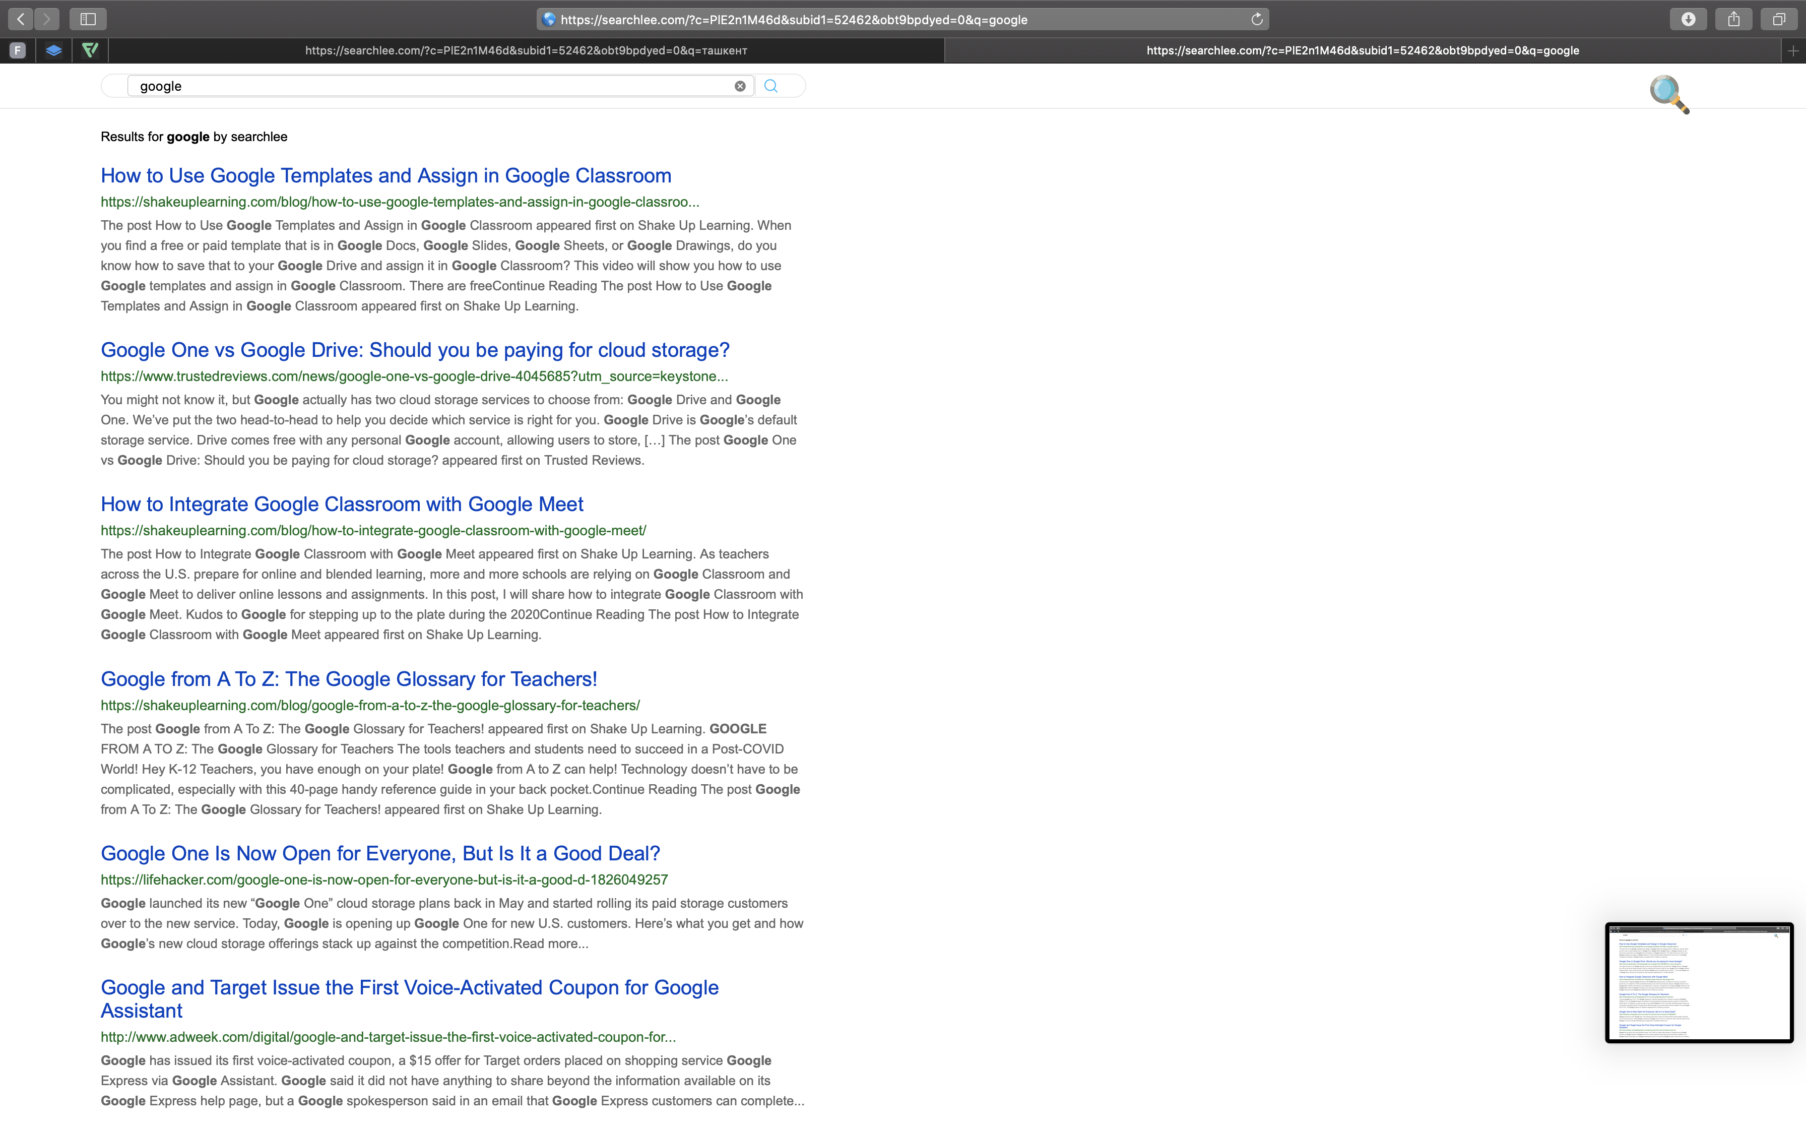Open 'Google One Is Now Open' result

coord(380,853)
